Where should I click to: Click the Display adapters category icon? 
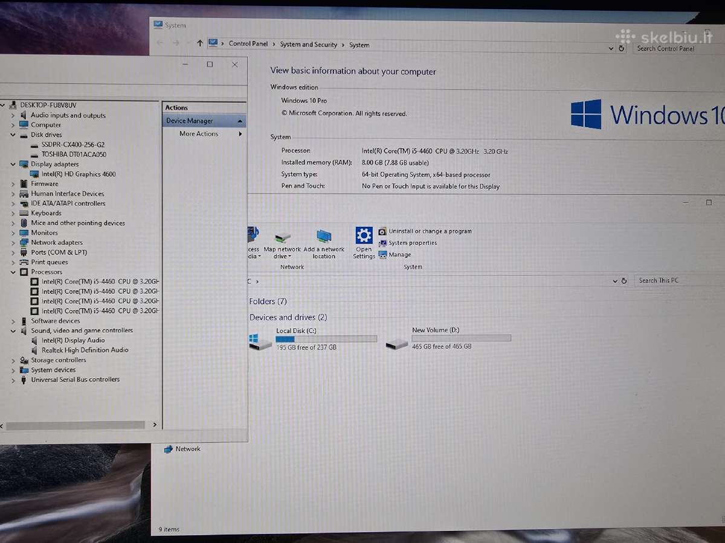coord(24,164)
